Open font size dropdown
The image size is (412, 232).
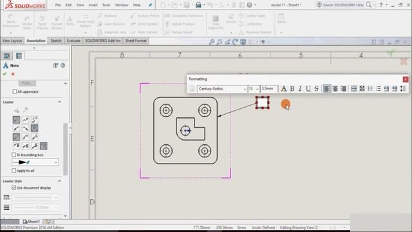pyautogui.click(x=257, y=89)
